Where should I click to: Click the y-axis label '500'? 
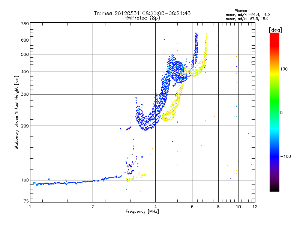pos(25,54)
